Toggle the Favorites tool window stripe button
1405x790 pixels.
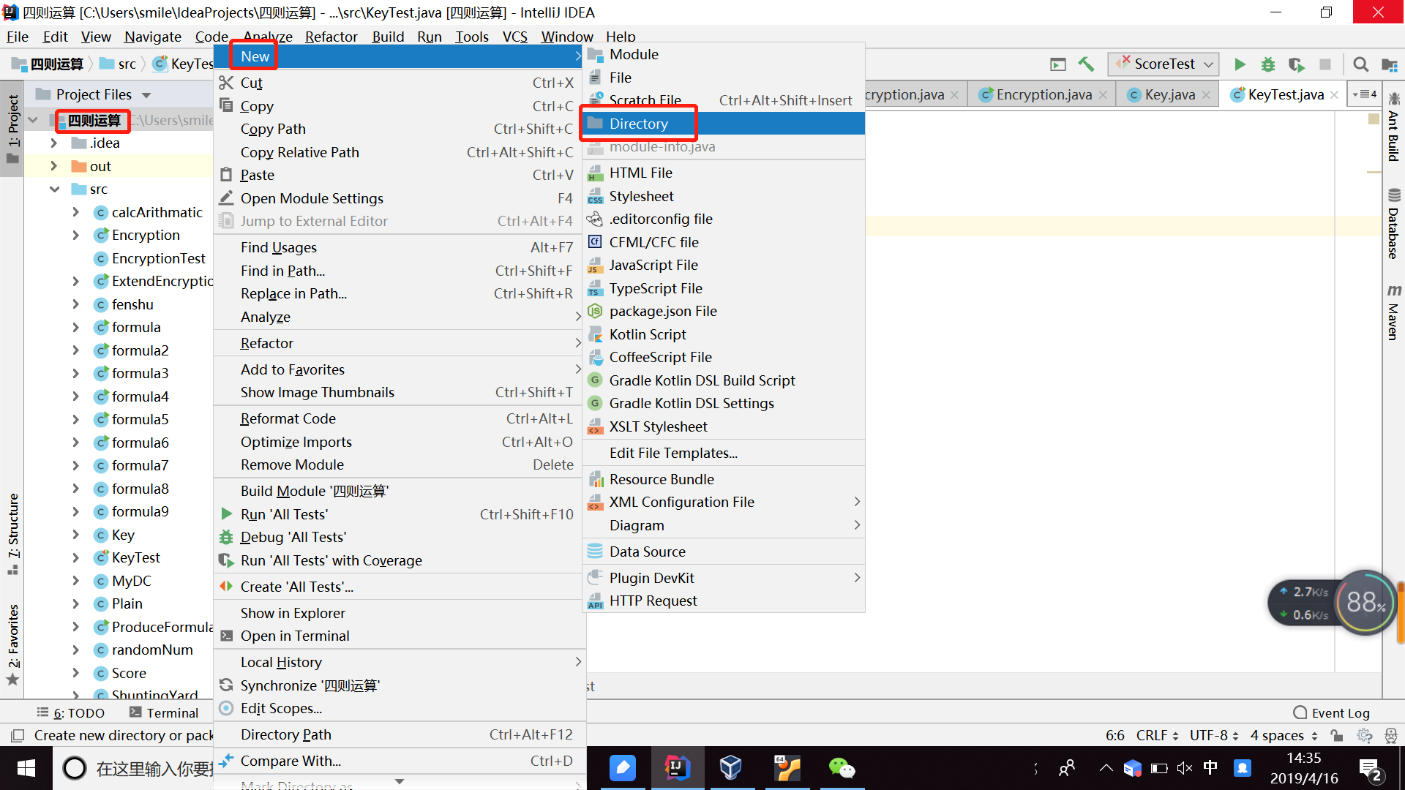[12, 644]
